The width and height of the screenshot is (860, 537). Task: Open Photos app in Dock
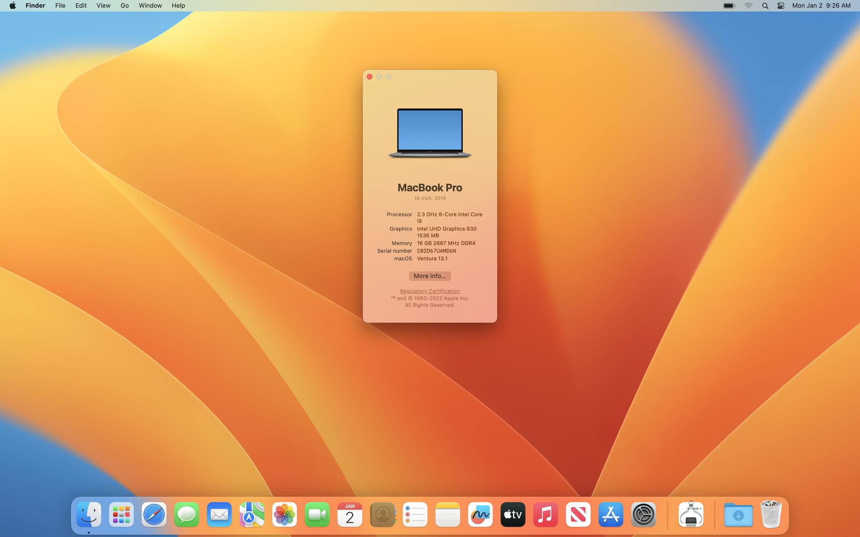click(285, 515)
